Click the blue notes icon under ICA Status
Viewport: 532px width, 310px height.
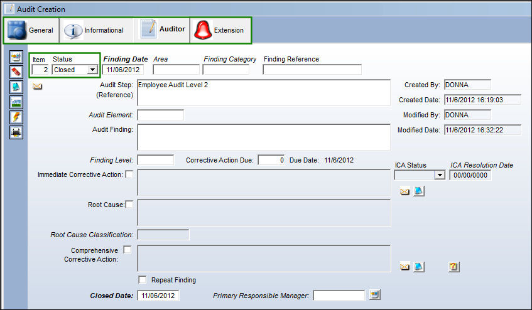coord(419,191)
